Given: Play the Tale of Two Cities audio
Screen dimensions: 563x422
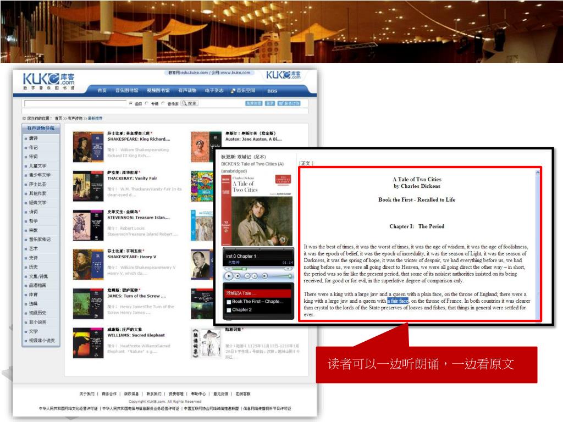Looking at the screenshot, I should [228, 276].
